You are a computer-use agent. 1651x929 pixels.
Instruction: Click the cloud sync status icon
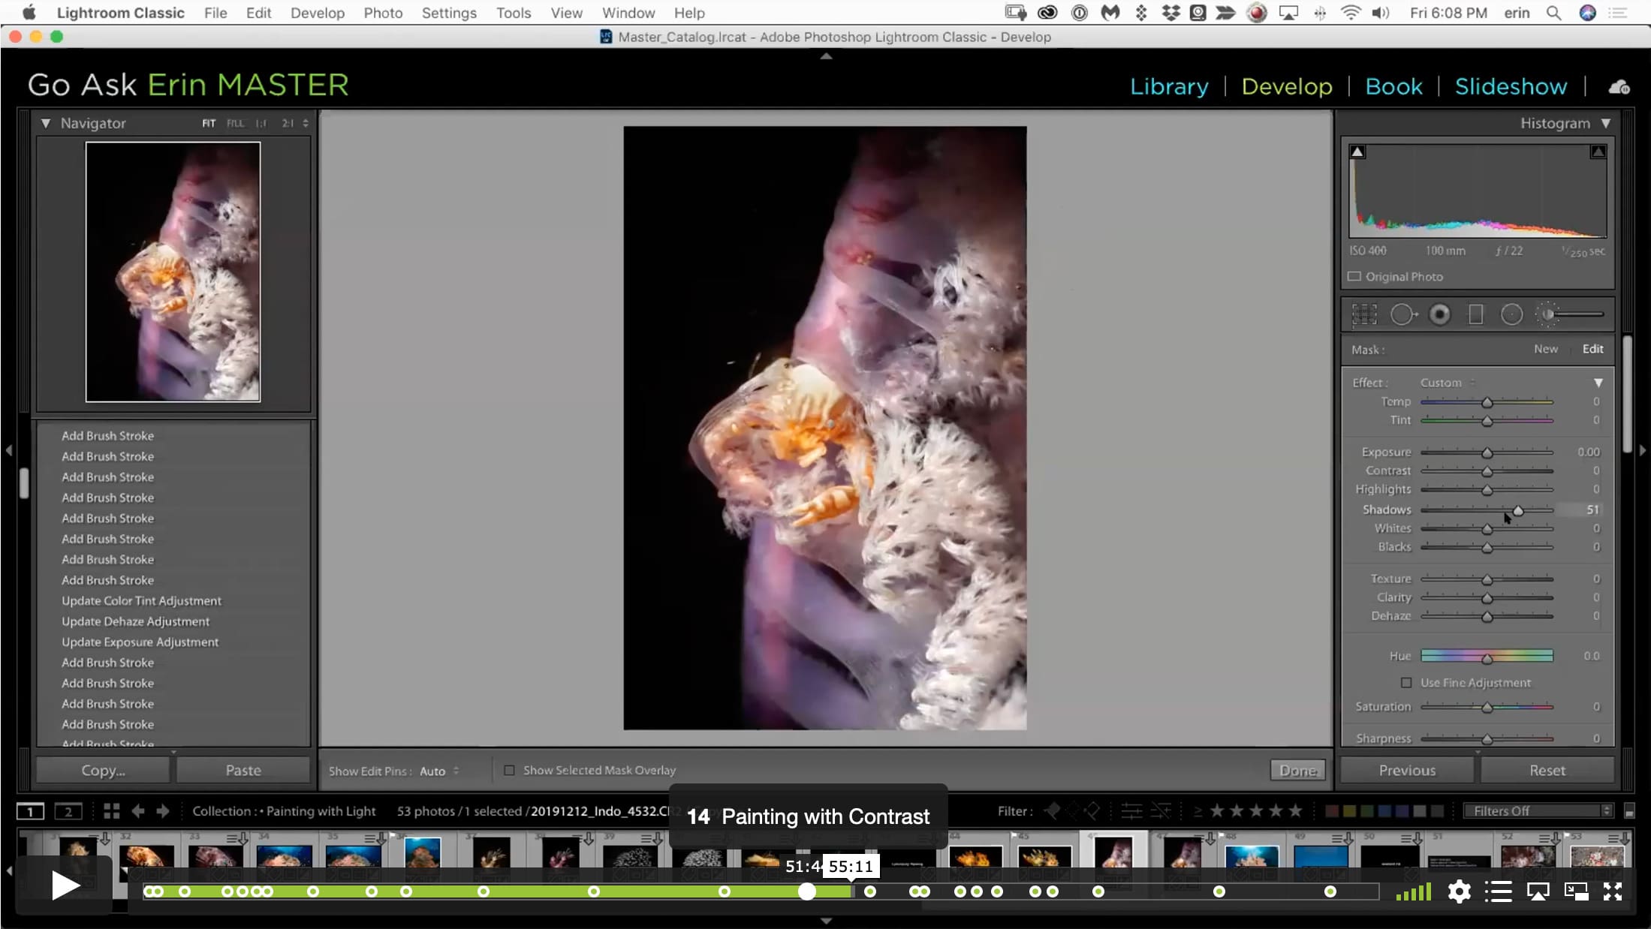click(x=1619, y=87)
